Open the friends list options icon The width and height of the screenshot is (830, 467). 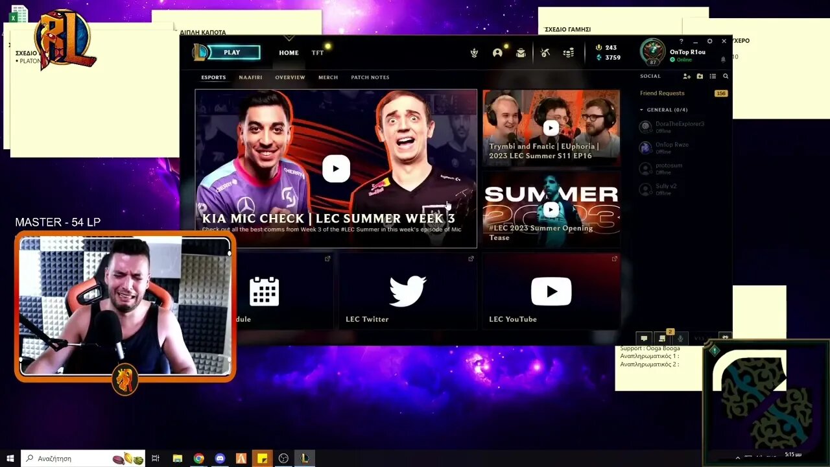(x=713, y=77)
